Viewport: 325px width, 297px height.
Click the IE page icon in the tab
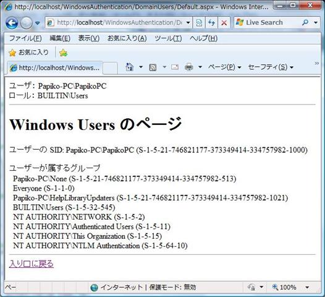14,68
